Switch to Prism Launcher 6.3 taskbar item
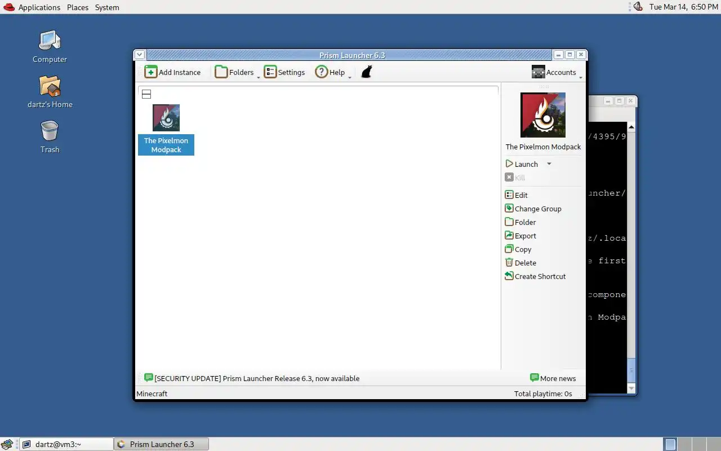The height and width of the screenshot is (451, 721). (161, 444)
